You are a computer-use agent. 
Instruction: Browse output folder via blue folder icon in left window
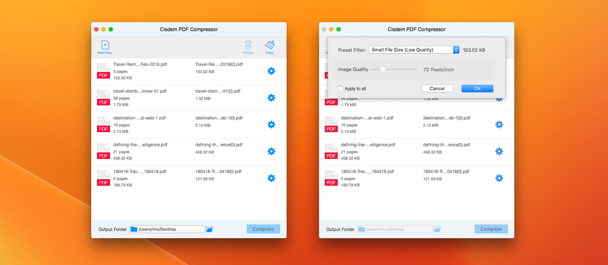[x=210, y=229]
